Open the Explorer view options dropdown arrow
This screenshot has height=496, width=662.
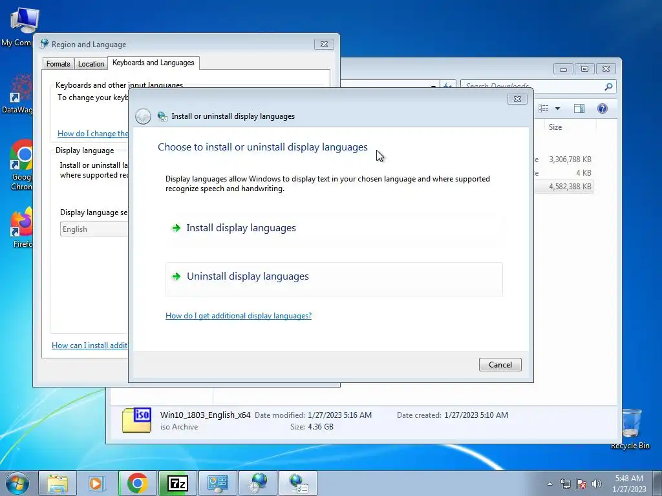tap(557, 108)
